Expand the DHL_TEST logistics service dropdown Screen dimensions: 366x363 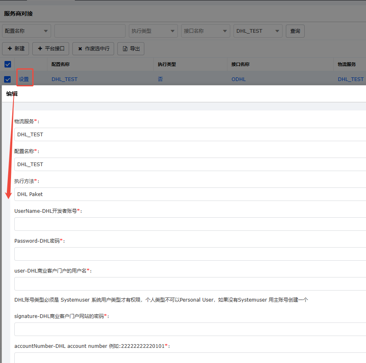pos(258,31)
